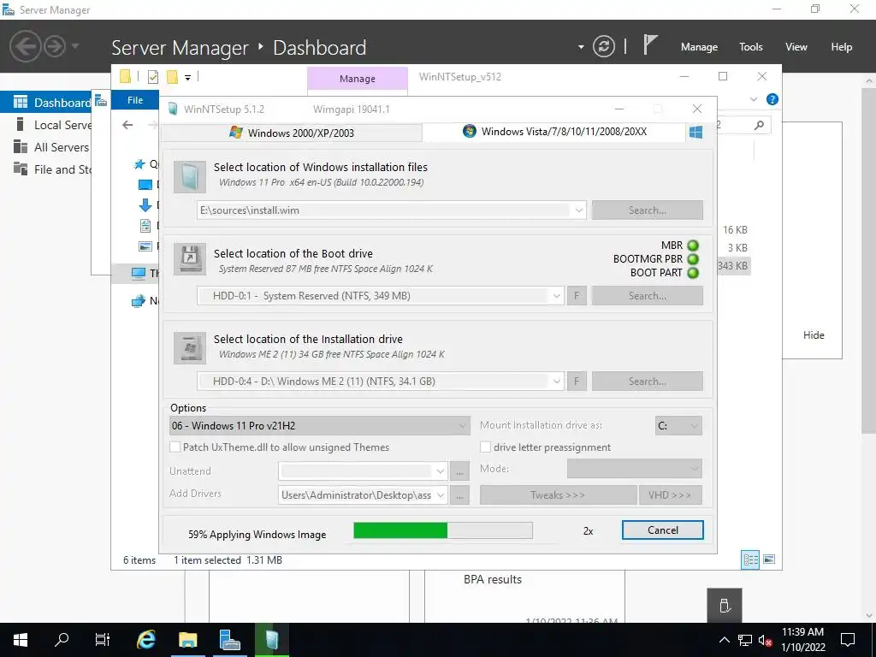Click the BOOT PART green status light
The width and height of the screenshot is (876, 657).
(693, 273)
